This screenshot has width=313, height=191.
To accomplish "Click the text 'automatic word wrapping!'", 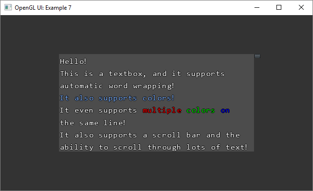I will coord(117,86).
